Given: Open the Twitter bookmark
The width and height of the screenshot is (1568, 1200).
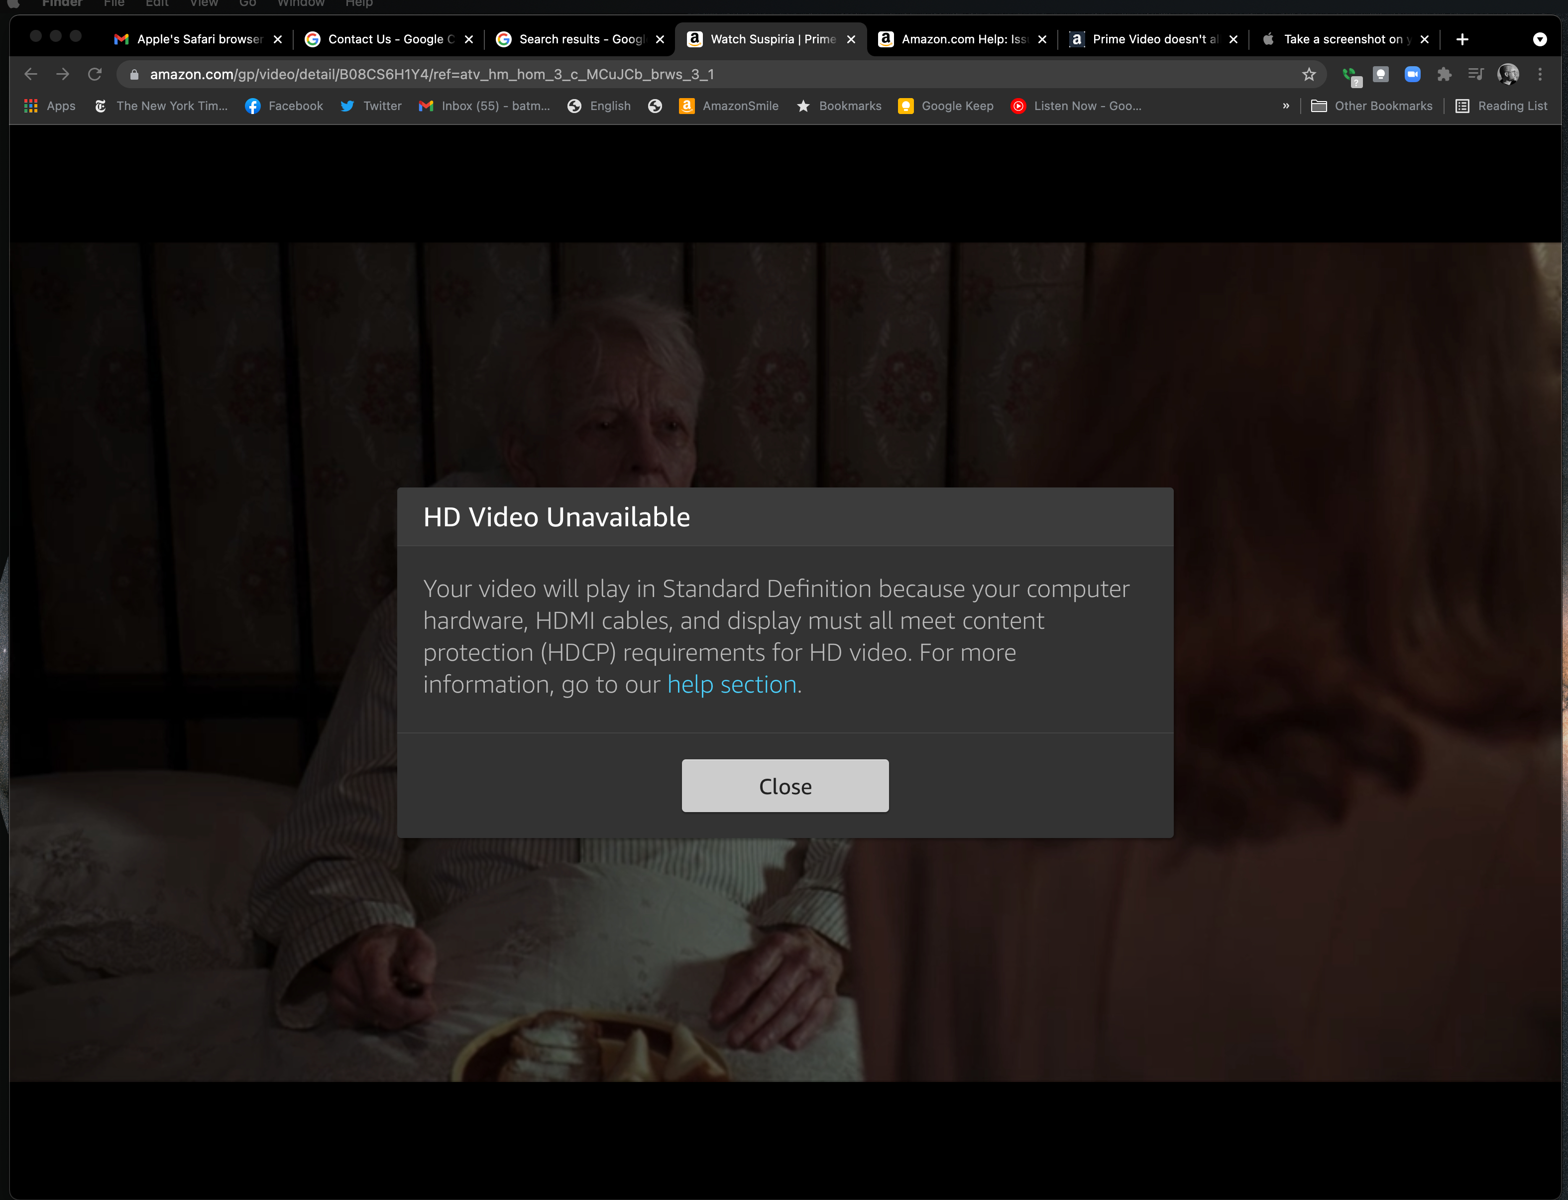Looking at the screenshot, I should click(x=370, y=106).
